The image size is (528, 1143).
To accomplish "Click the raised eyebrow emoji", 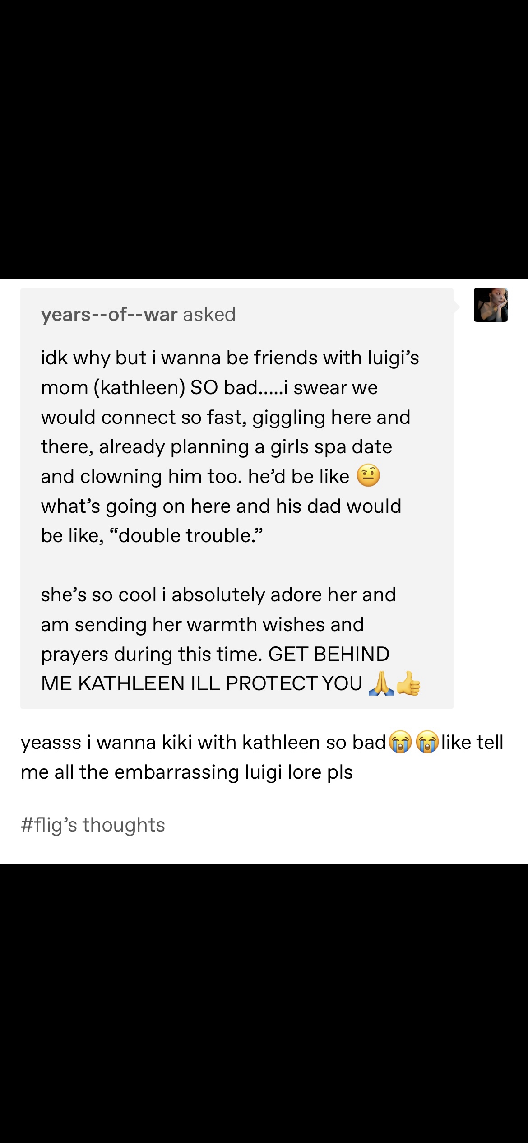I will [x=368, y=476].
